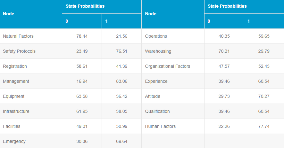Click the left State Probabilities column header
Viewport: 284px width, 148px height.
(85, 6)
